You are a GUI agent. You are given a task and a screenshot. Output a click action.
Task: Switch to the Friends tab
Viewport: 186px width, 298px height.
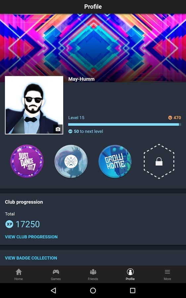tap(93, 274)
